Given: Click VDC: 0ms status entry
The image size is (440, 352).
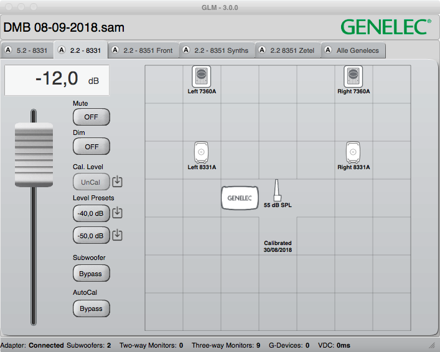Looking at the screenshot, I should click(334, 345).
